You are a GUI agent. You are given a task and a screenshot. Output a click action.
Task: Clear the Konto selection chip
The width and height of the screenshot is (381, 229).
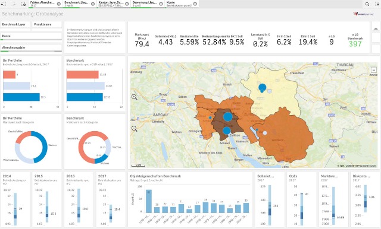(195, 4)
